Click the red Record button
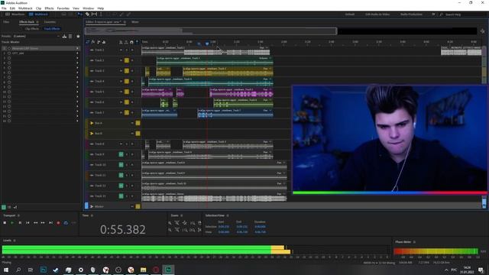The height and width of the screenshot is (275, 489). [x=58, y=222]
